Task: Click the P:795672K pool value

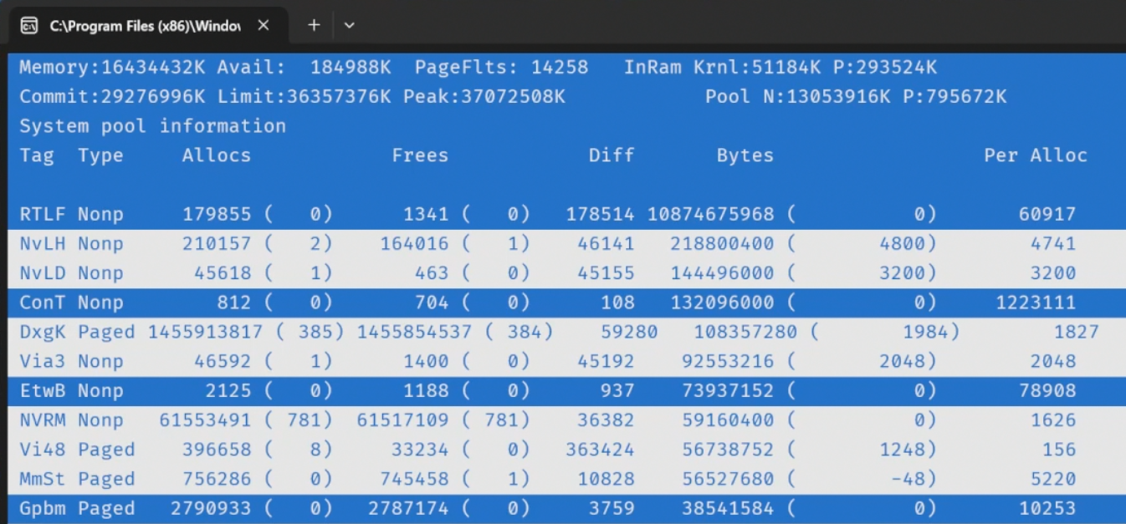Action: (x=955, y=97)
